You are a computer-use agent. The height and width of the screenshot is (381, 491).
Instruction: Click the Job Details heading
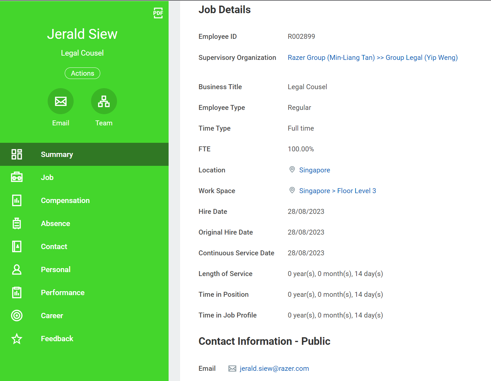(224, 10)
